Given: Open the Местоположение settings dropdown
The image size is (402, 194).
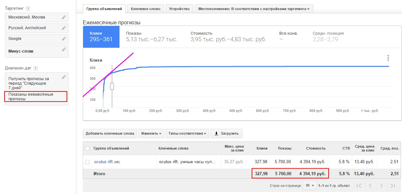Looking at the screenshot, I should [254, 9].
